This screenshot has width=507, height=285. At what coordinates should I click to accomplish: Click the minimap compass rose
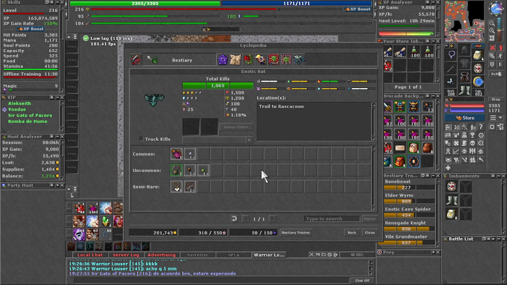point(496,9)
